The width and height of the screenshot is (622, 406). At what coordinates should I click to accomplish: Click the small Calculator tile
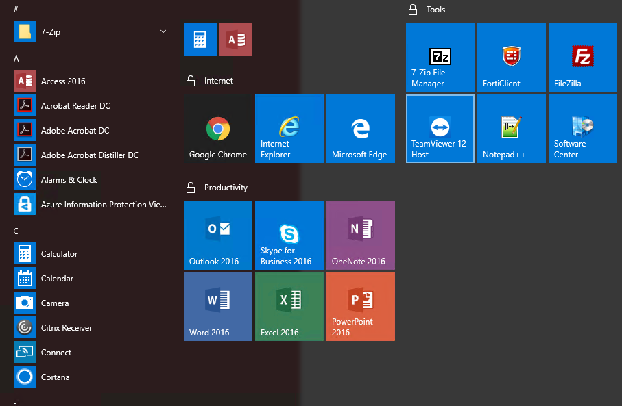200,40
